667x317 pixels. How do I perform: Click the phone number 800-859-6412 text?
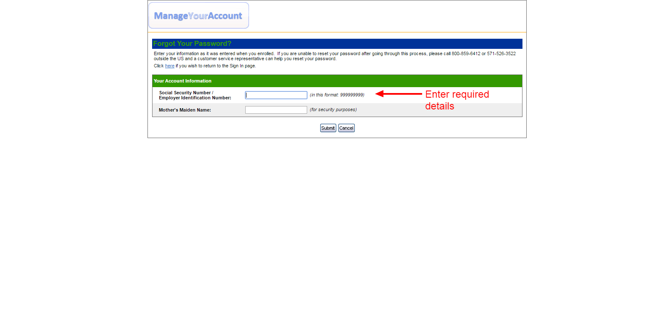[x=466, y=54]
